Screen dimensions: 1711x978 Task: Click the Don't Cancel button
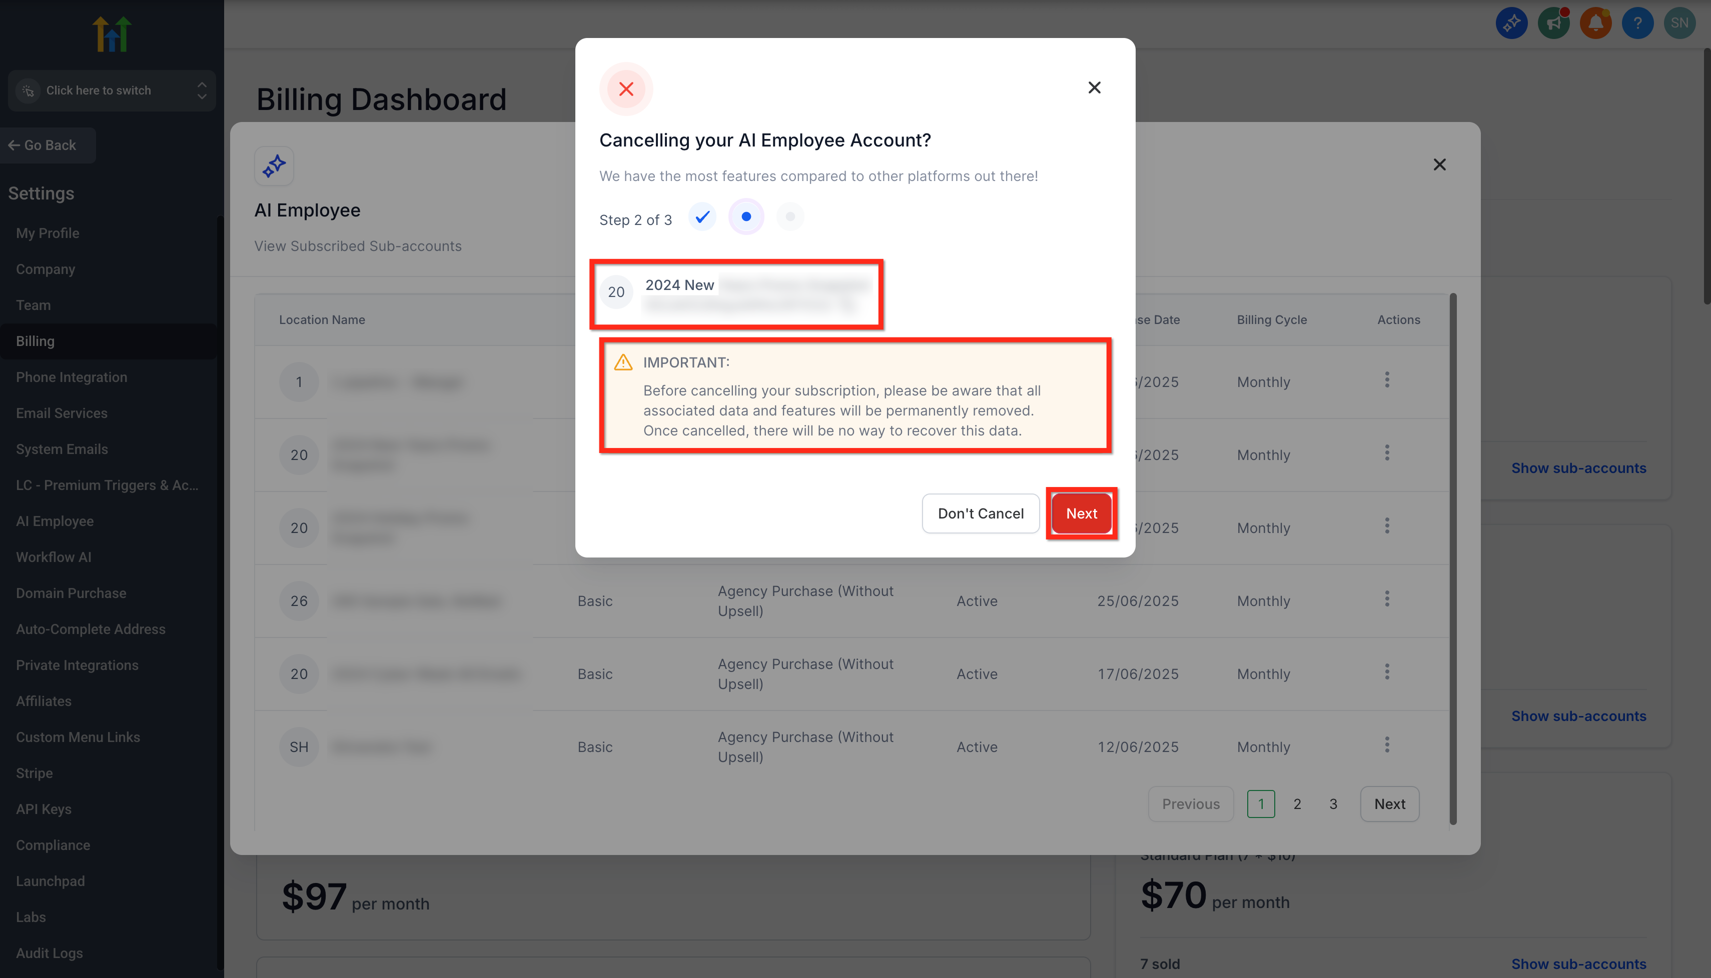(x=981, y=514)
